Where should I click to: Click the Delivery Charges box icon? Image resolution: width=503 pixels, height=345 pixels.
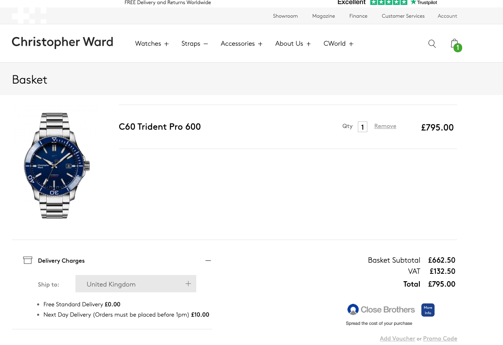pyautogui.click(x=28, y=260)
